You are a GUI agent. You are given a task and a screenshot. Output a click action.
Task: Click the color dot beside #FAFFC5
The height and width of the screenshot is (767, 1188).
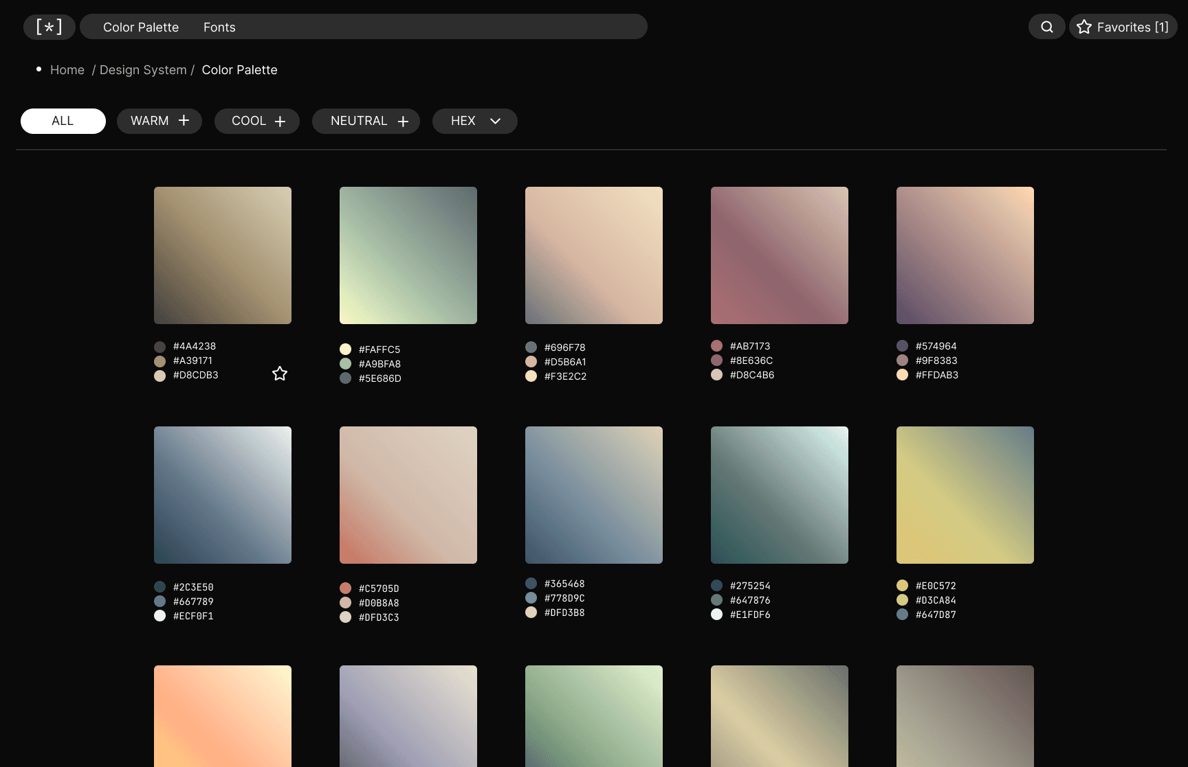tap(345, 349)
